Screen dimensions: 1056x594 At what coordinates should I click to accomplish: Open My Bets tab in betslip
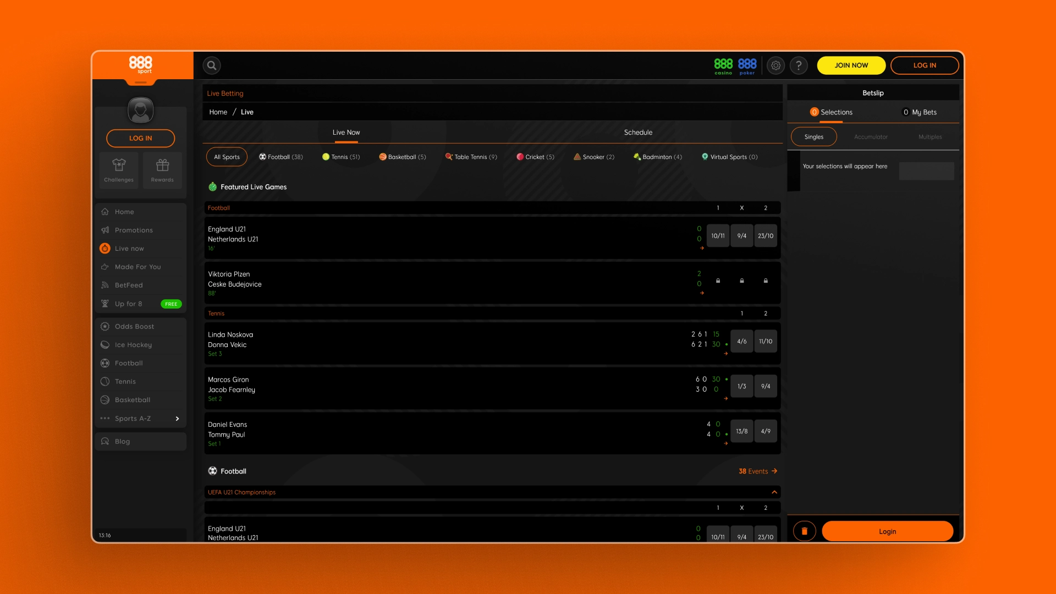coord(920,112)
